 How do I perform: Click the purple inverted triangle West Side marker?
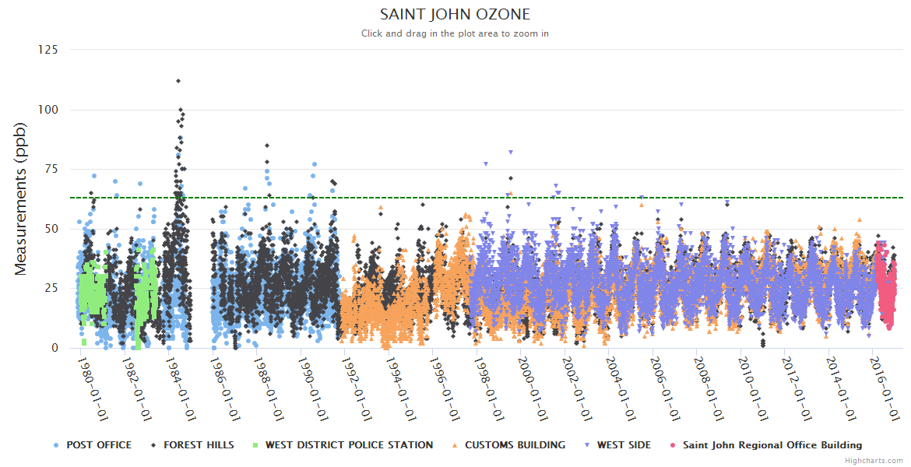[586, 445]
